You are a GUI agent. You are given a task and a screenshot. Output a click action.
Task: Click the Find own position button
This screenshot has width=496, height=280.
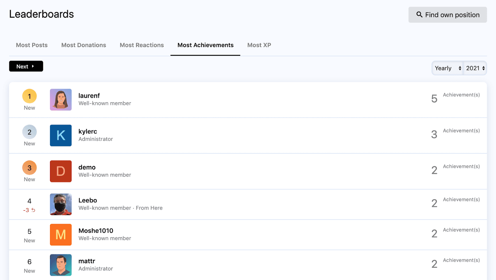tap(447, 15)
